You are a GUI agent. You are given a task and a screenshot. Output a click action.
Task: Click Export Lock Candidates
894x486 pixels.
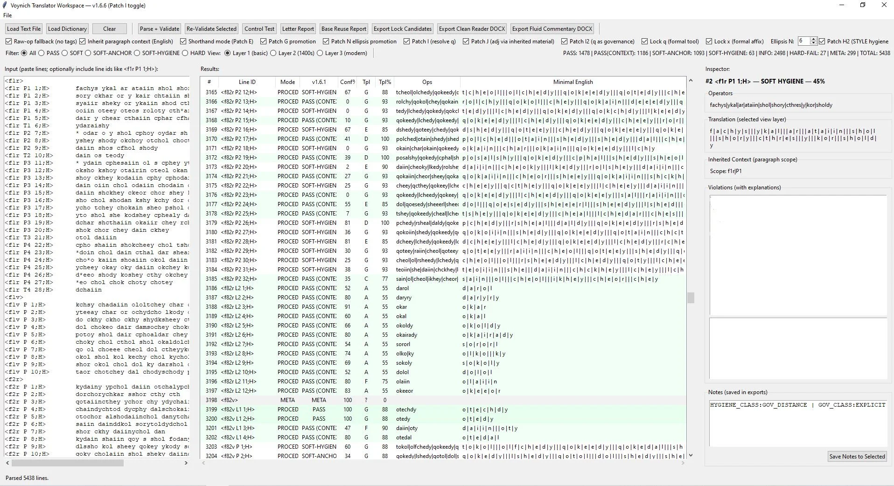402,28
